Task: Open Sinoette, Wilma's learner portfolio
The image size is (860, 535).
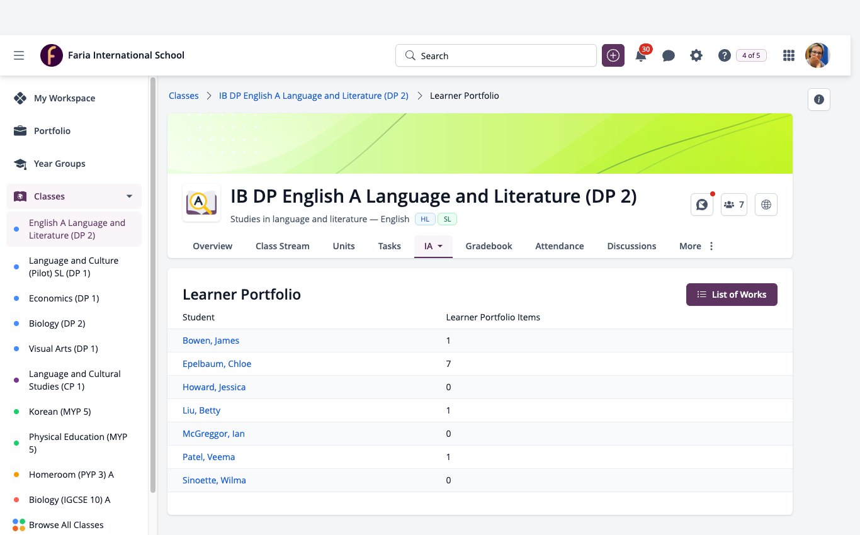Action: click(214, 480)
